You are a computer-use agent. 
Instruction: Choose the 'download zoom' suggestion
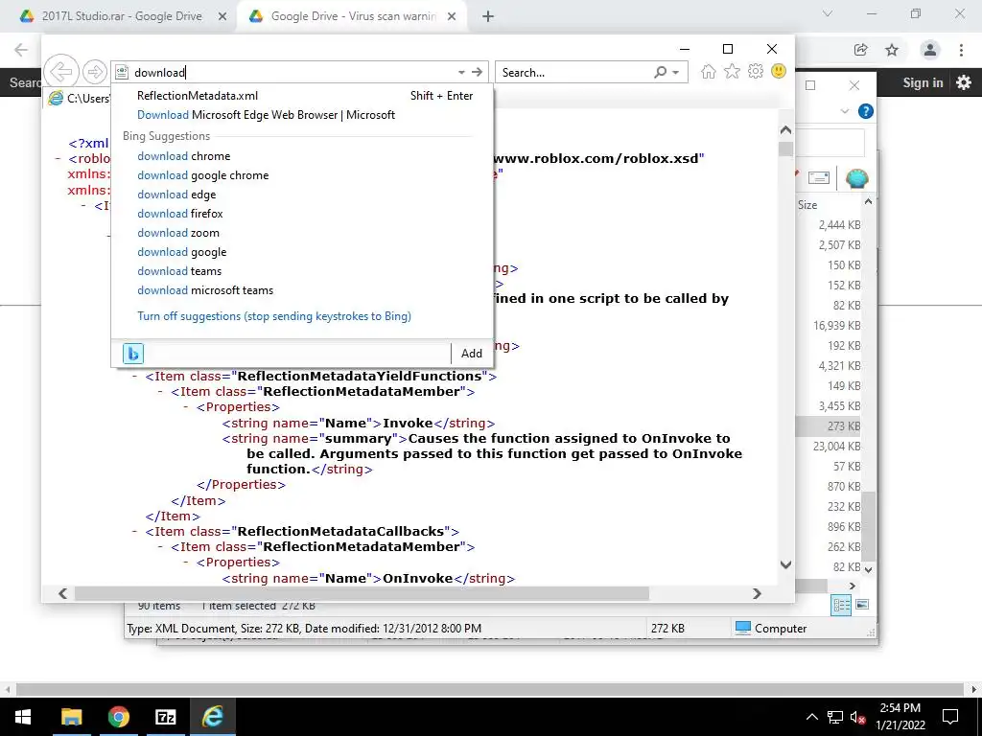(302, 233)
